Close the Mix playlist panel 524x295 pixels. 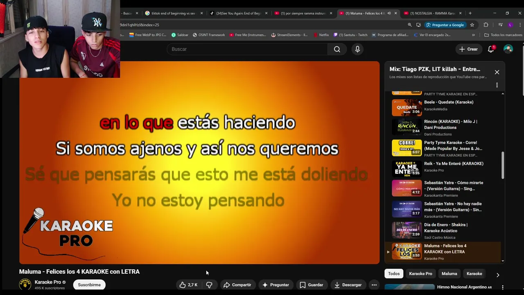pyautogui.click(x=497, y=72)
